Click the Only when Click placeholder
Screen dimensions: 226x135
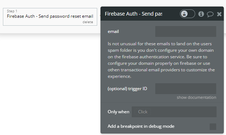(x=143, y=112)
